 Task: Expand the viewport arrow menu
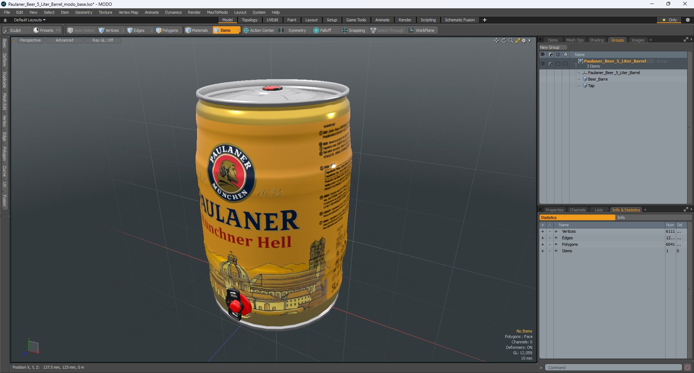(x=530, y=40)
